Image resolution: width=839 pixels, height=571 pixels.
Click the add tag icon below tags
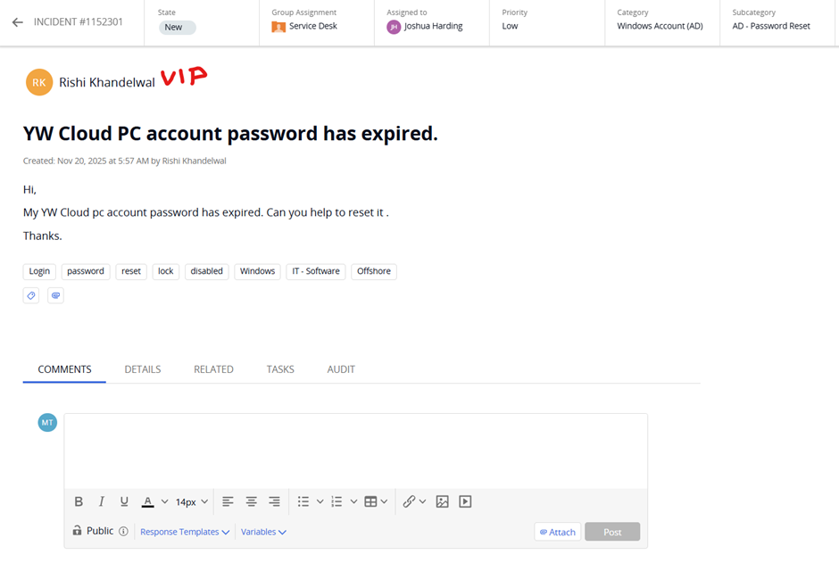(31, 295)
